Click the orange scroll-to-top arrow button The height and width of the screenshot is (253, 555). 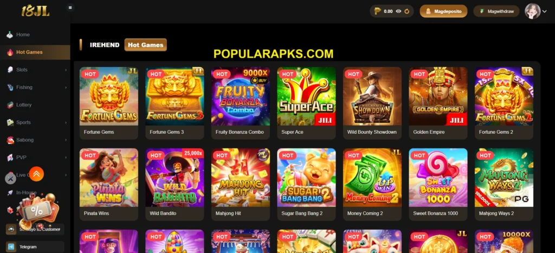[x=36, y=174]
